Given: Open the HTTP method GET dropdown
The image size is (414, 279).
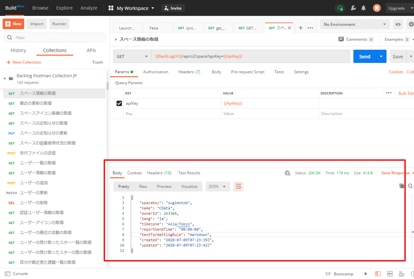Looking at the screenshot, I should coord(132,56).
